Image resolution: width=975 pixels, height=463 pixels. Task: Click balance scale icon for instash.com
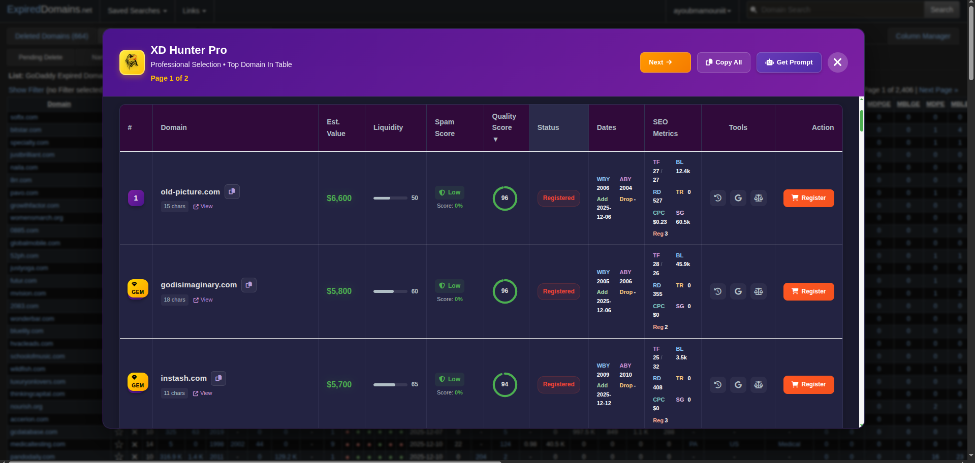pos(759,385)
